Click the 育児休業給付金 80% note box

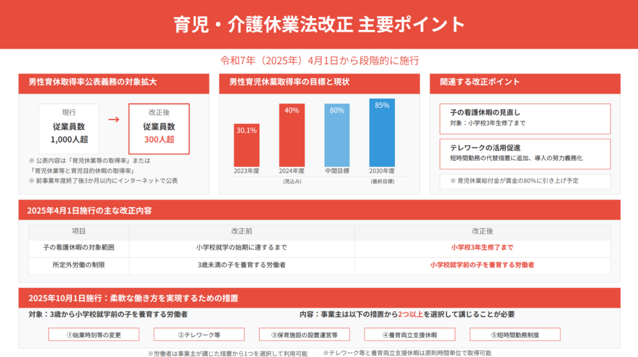(x=525, y=181)
